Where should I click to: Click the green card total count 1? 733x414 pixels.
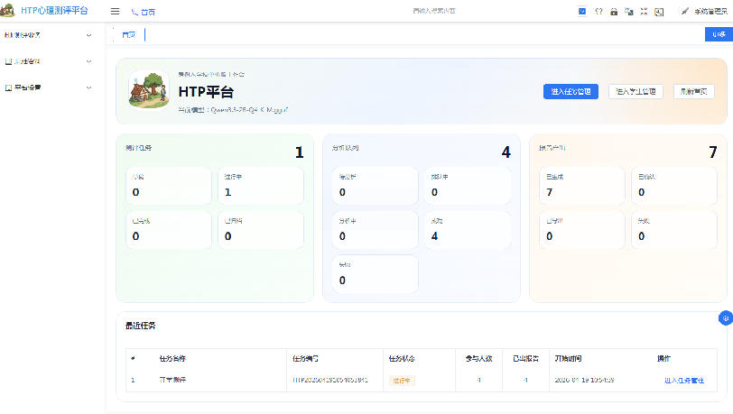click(299, 152)
